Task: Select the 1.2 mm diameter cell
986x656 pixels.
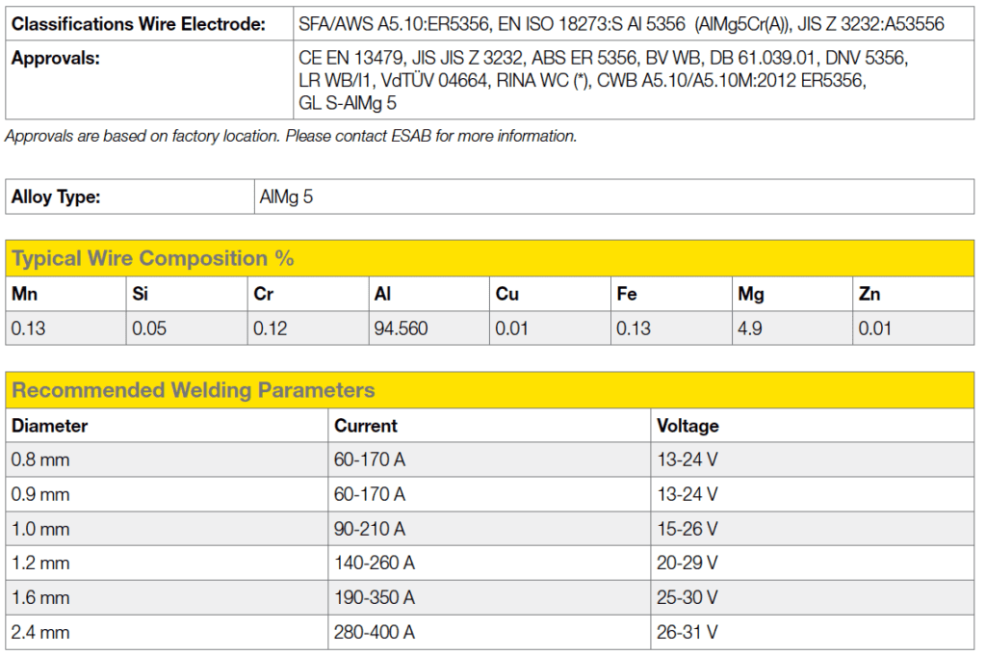Action: coord(40,564)
